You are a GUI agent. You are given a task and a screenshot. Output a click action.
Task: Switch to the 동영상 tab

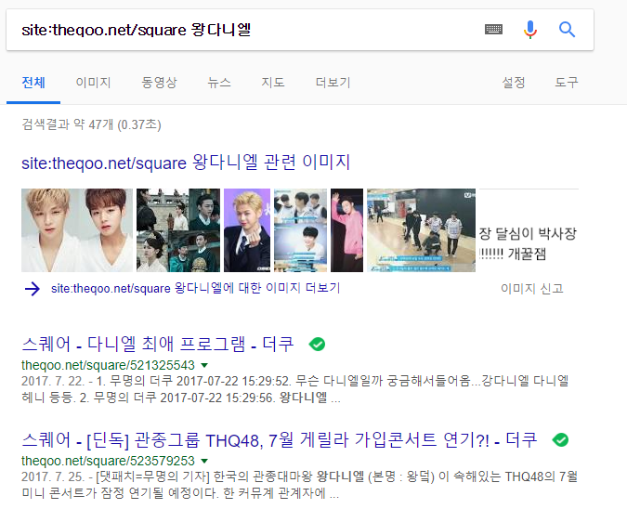point(159,83)
